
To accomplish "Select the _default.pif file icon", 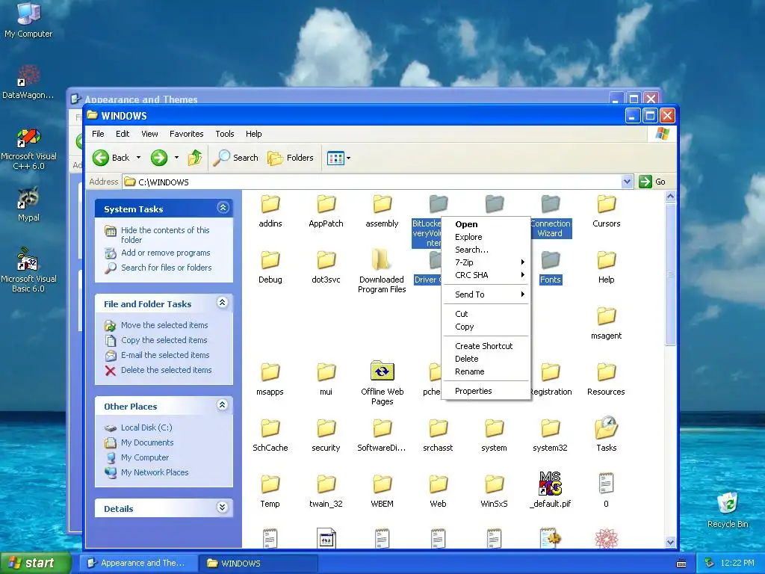I will point(551,484).
